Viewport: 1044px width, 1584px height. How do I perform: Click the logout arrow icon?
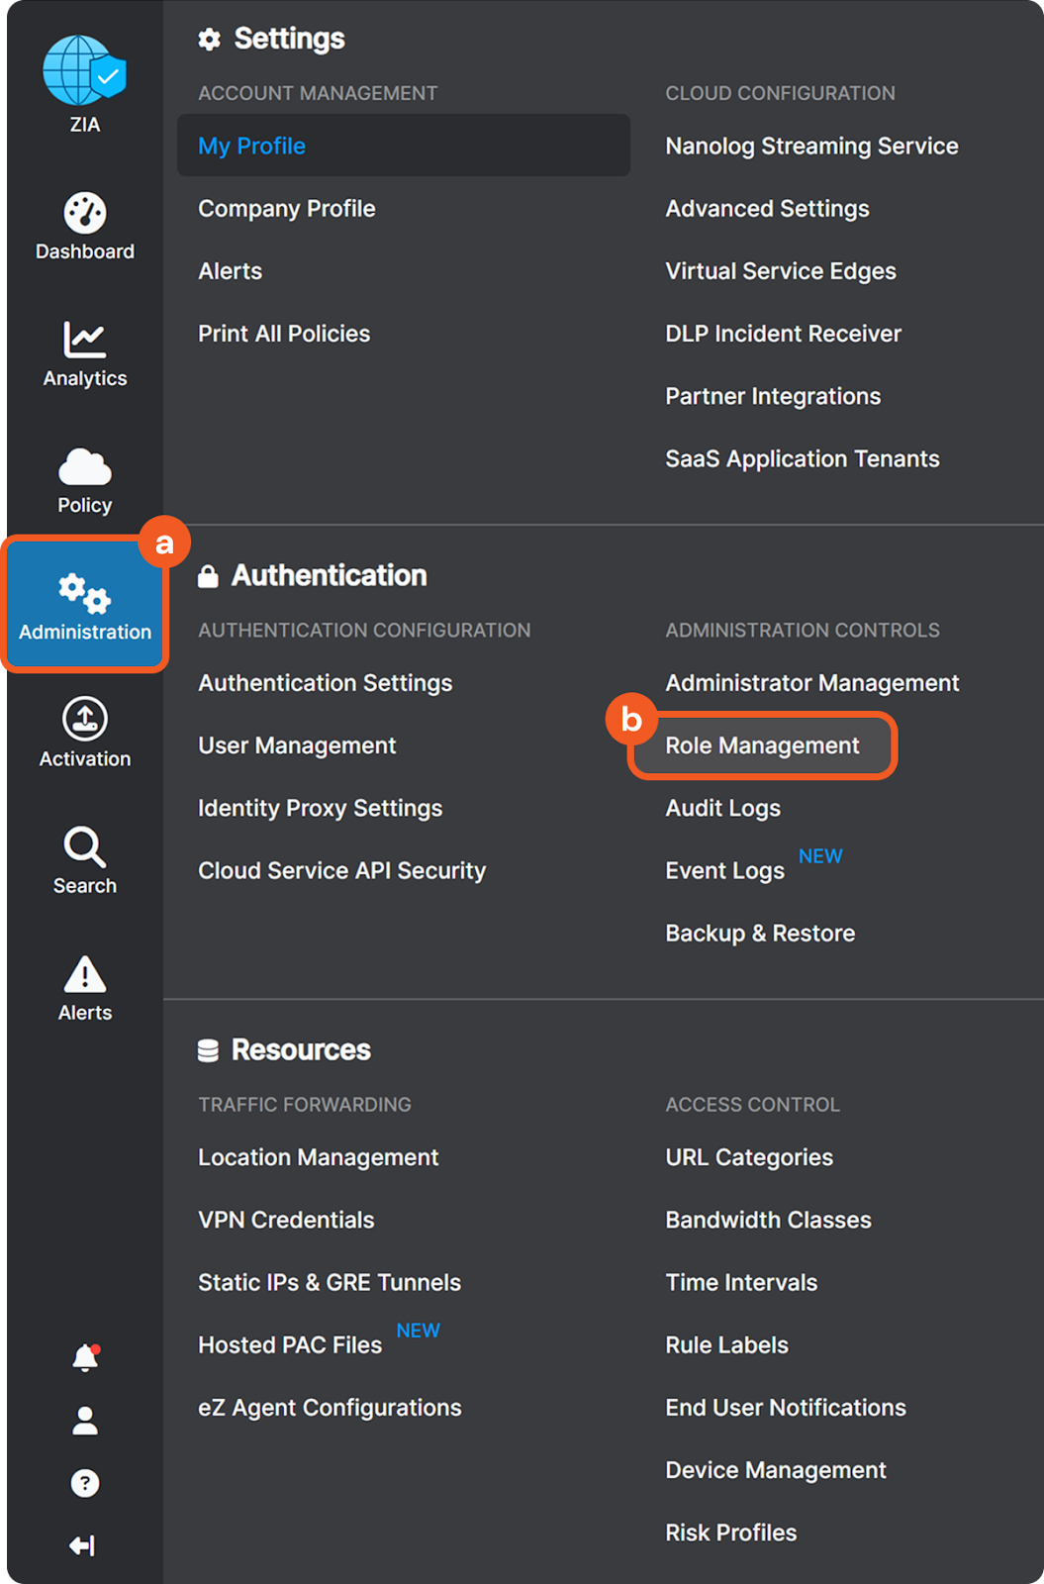(x=83, y=1545)
